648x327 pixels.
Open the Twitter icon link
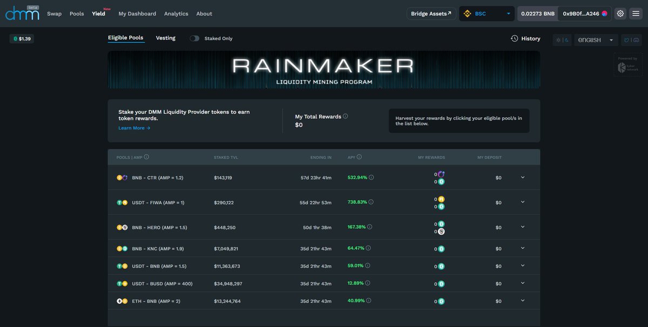coord(627,40)
